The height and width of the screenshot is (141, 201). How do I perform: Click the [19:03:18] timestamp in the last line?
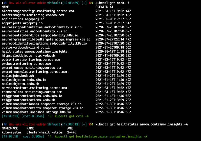tap(11, 136)
